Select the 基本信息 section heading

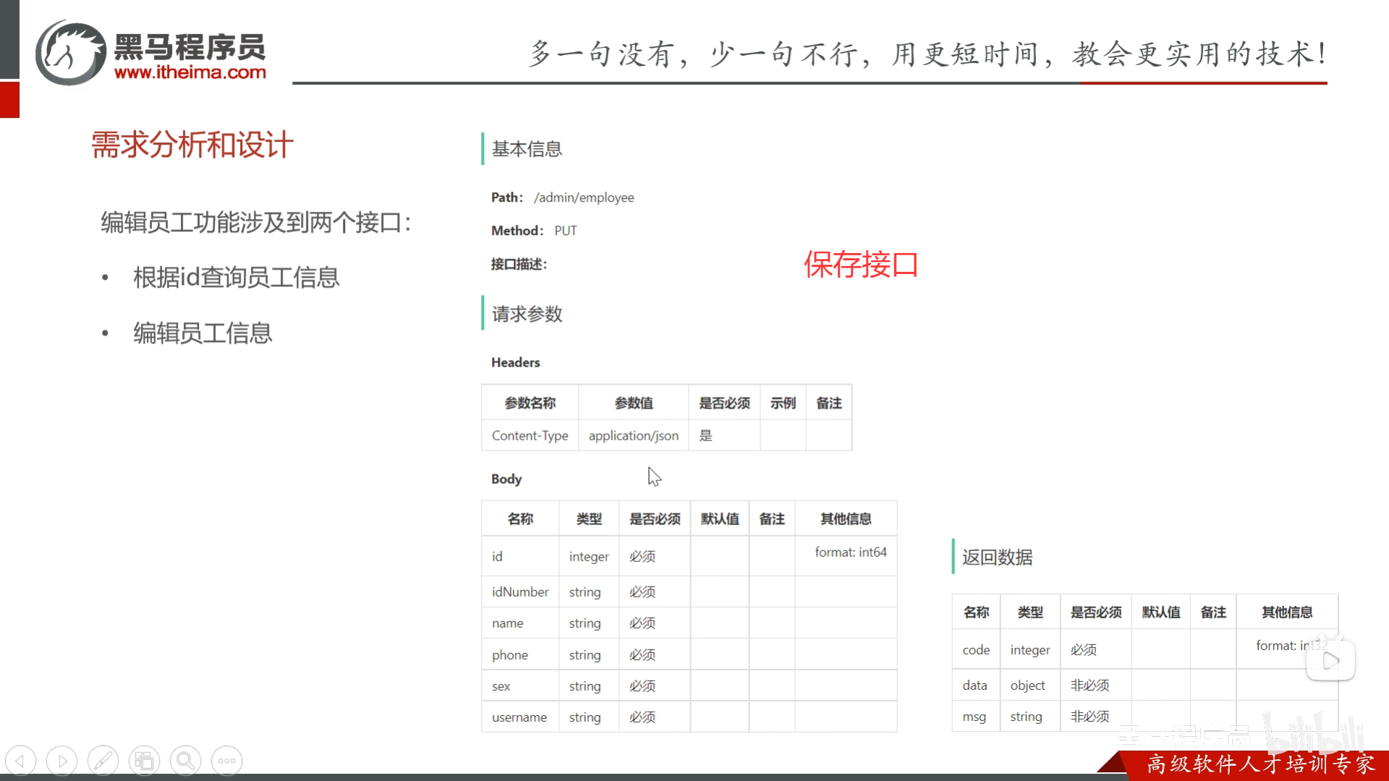click(x=526, y=149)
